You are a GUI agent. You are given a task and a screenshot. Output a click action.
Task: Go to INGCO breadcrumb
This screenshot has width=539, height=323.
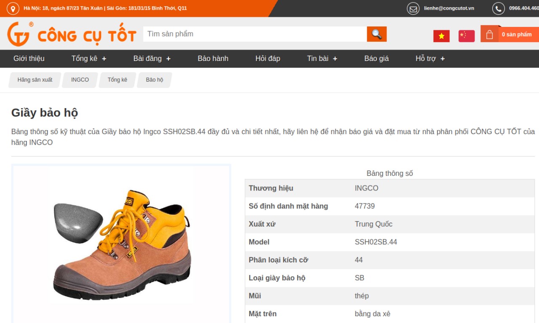(80, 80)
